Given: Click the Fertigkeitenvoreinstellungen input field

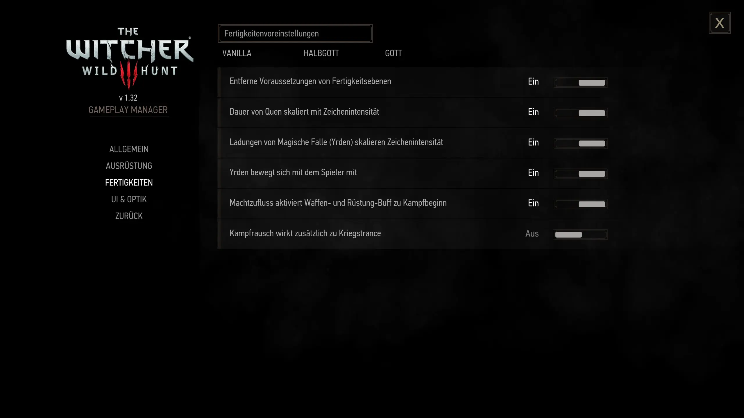Looking at the screenshot, I should point(295,33).
